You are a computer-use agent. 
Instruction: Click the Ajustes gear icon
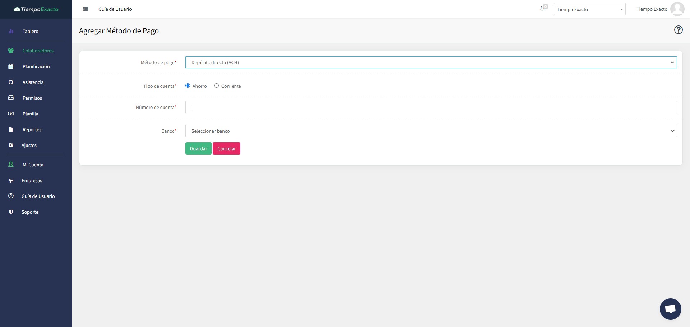pos(11,145)
